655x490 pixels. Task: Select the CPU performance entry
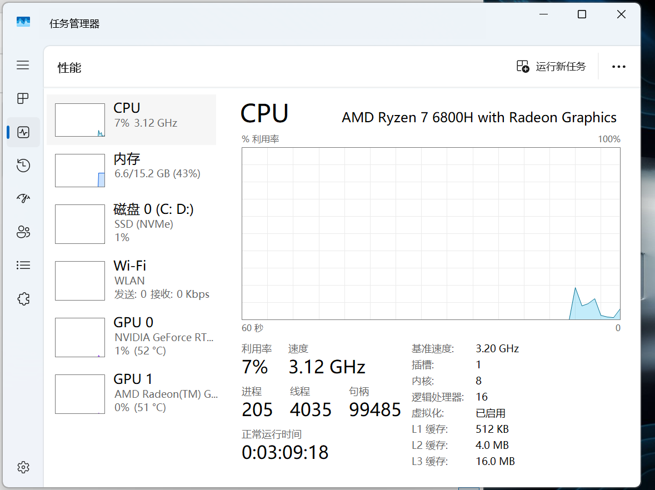132,120
